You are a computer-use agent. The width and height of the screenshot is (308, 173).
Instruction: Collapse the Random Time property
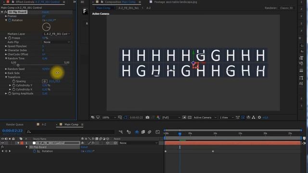click(x=6, y=59)
